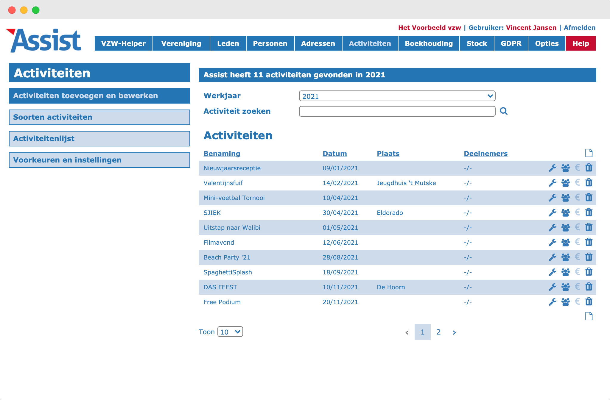Click the wrench edit icon for Nieuwjaarsreceptie

point(553,168)
